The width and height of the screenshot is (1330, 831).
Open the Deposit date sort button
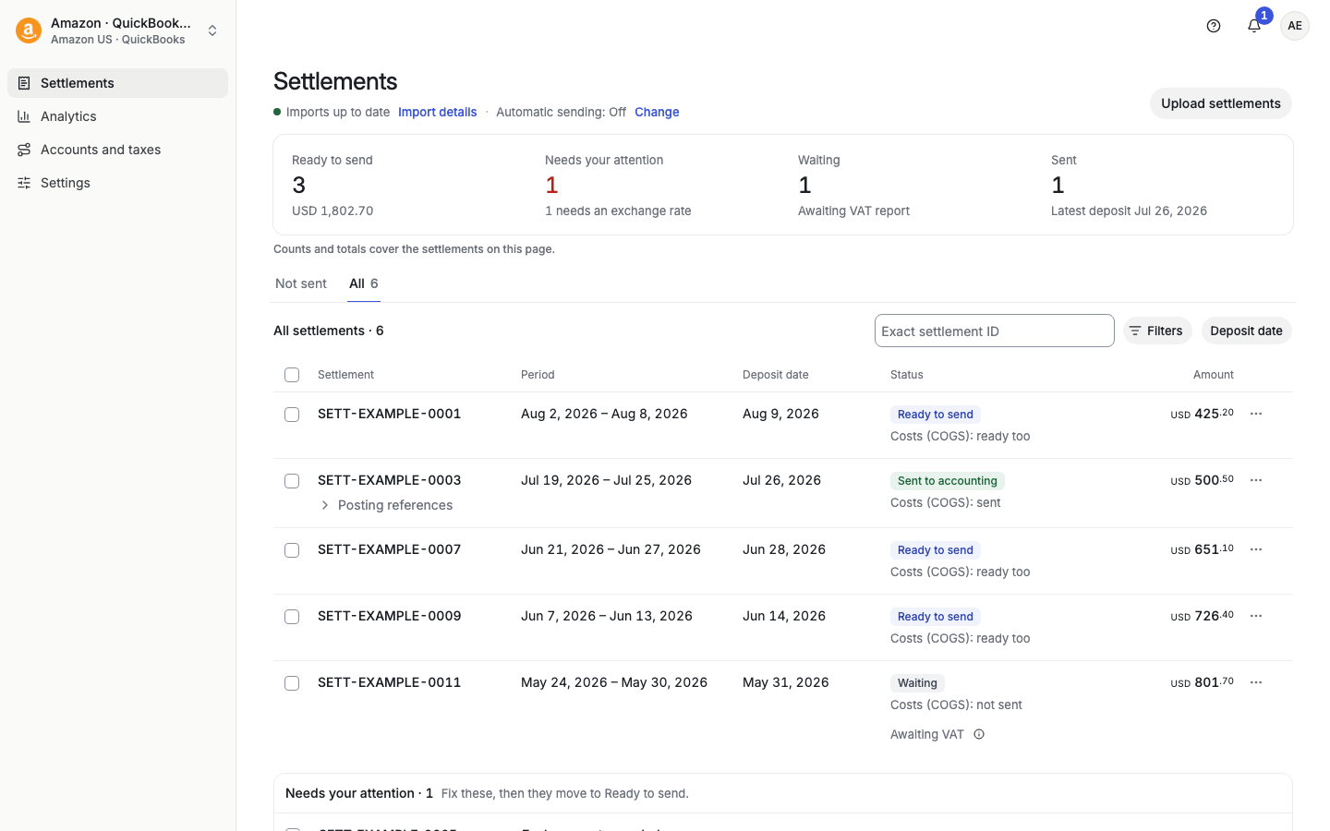click(x=1246, y=331)
